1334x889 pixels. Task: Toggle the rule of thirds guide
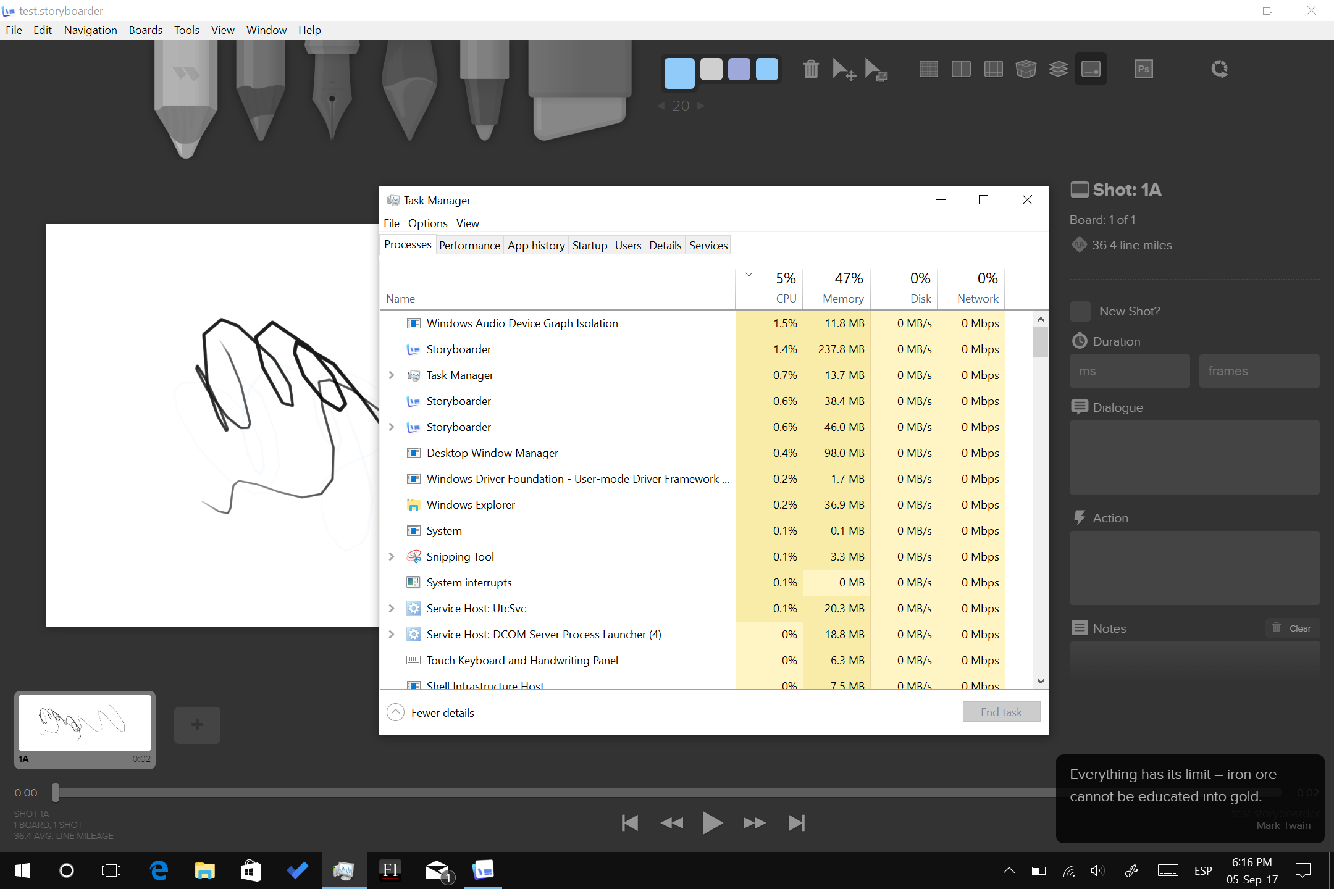[993, 69]
